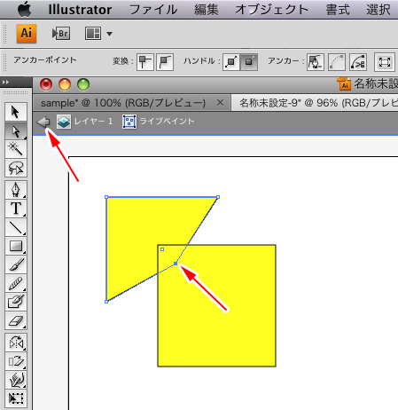Close the sample* document tab
The width and height of the screenshot is (398, 410).
coord(220,103)
